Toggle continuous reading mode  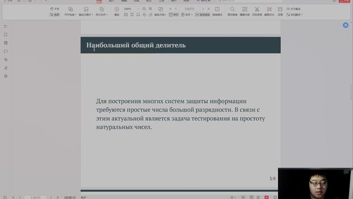pyautogui.click(x=202, y=15)
